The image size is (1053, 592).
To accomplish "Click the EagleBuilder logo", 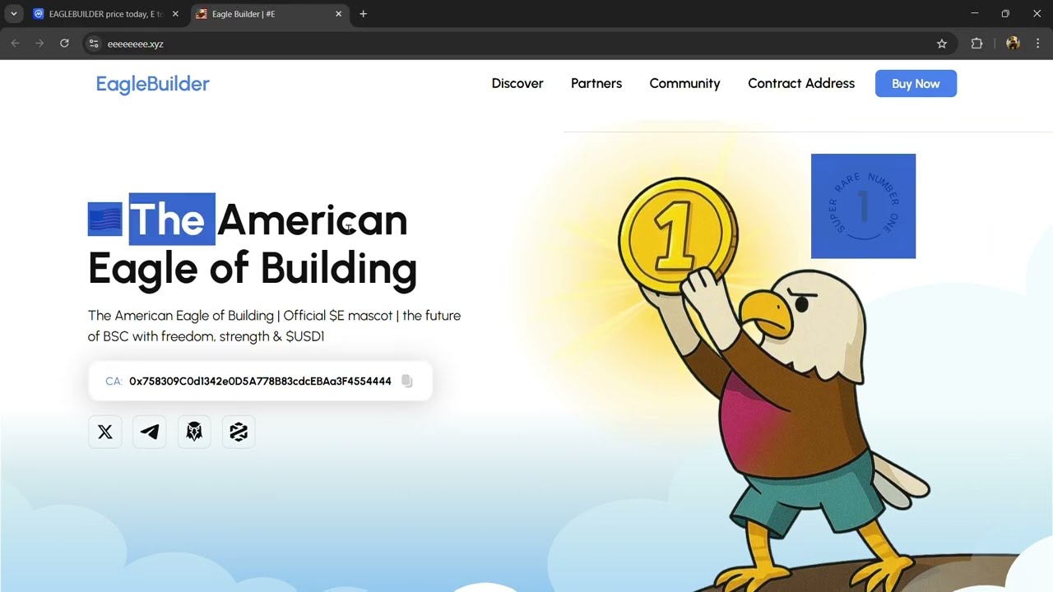I will coord(153,84).
